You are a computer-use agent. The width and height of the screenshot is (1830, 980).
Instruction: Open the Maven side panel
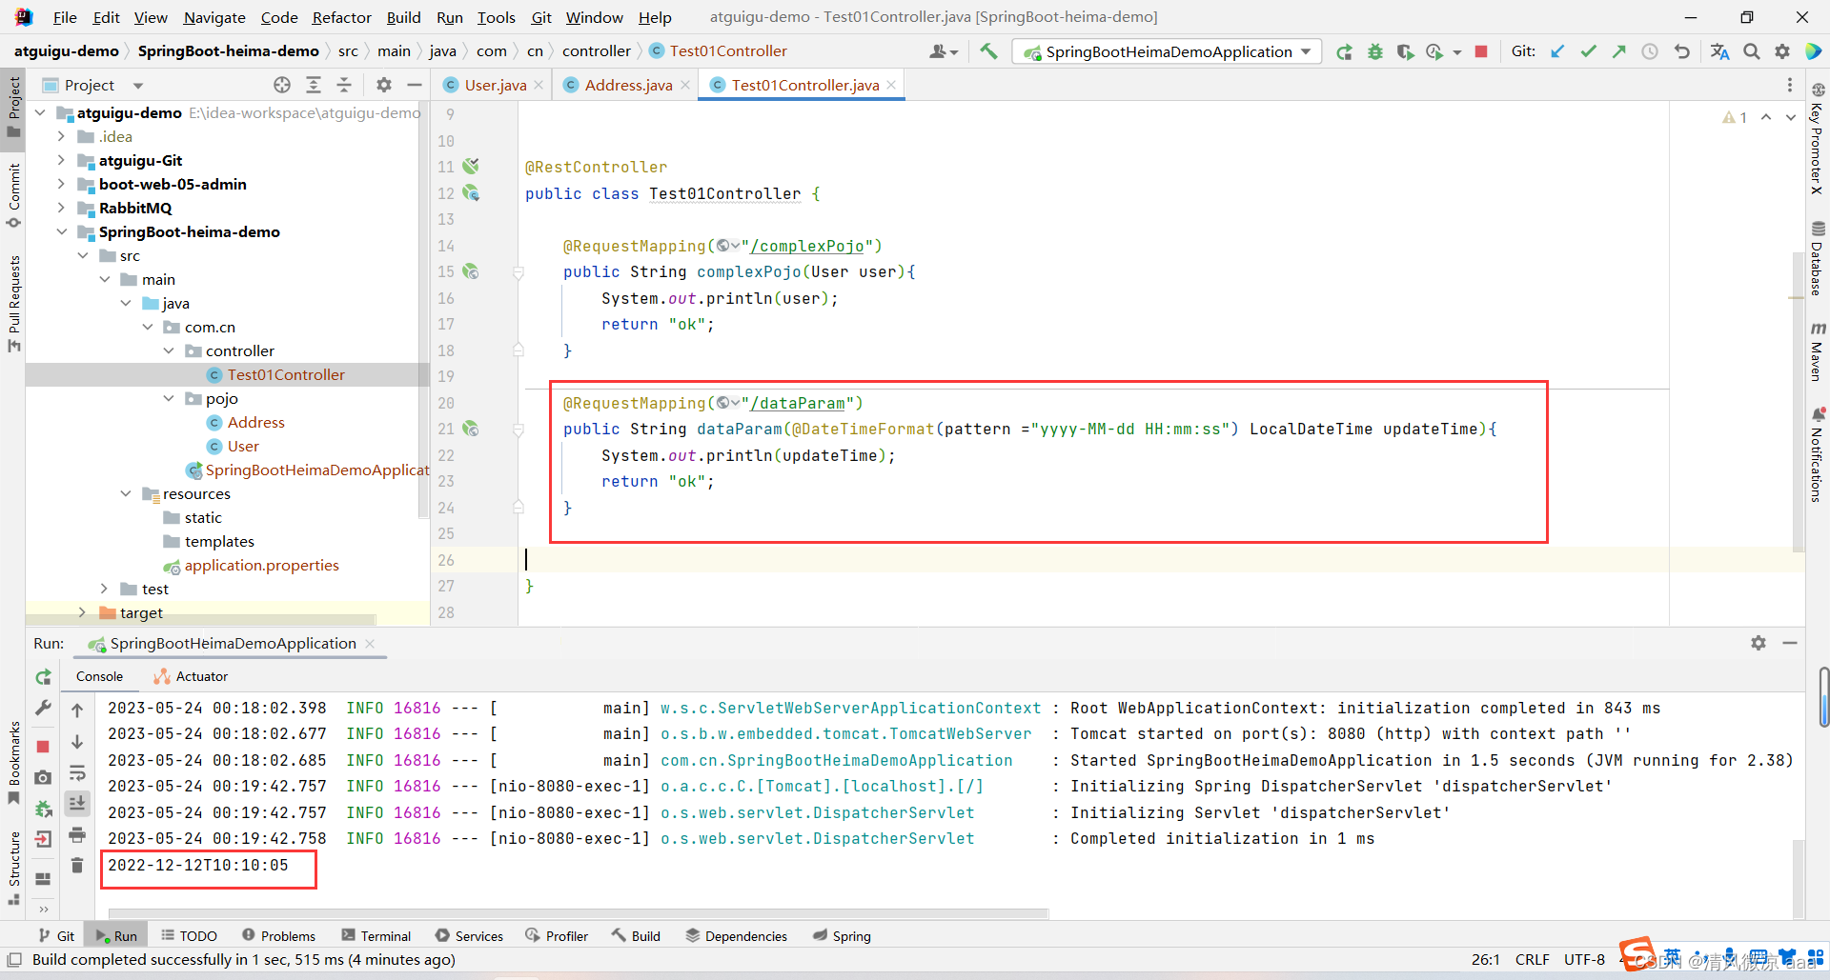1818,350
